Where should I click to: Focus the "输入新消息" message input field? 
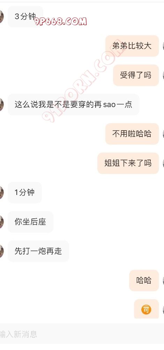(82, 334)
